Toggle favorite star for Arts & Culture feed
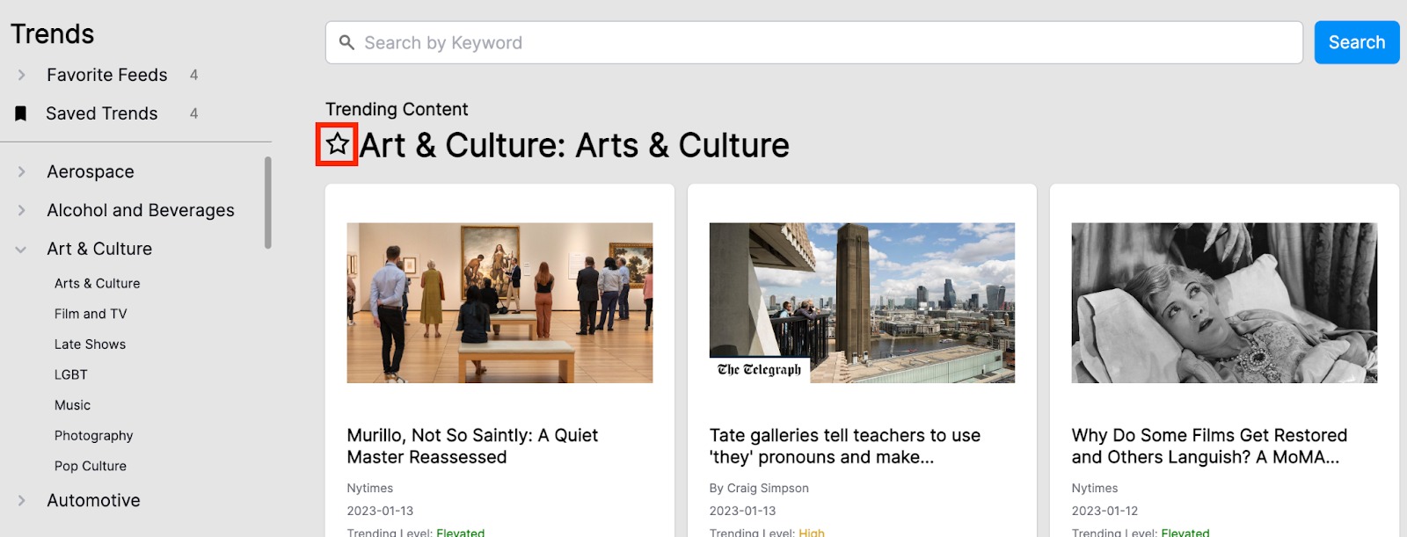Screen dimensions: 1407x537 [x=337, y=144]
